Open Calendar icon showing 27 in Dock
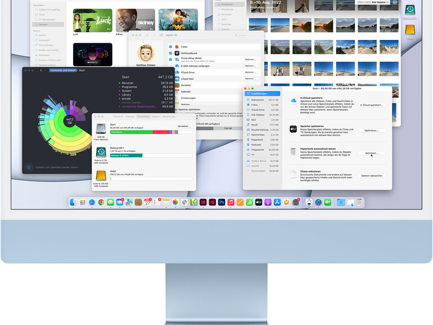Image resolution: width=433 pixels, height=325 pixels. pyautogui.click(x=148, y=202)
